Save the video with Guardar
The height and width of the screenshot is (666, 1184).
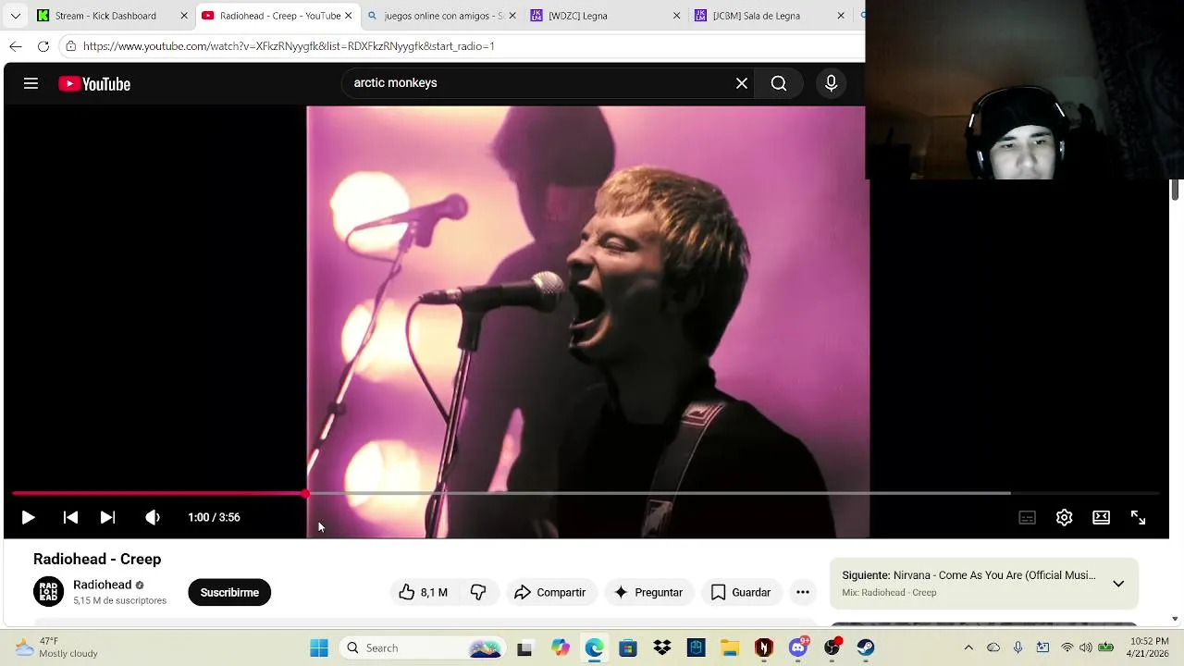(740, 592)
